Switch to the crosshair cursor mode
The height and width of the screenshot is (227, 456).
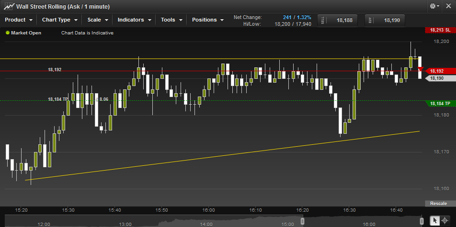pos(445,220)
